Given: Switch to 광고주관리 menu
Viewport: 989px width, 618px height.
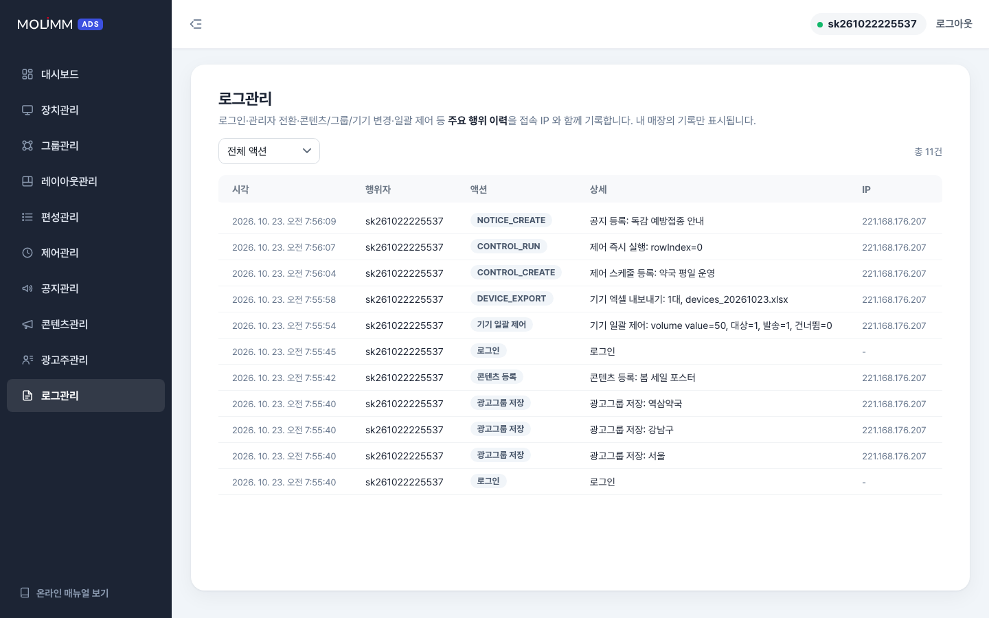Looking at the screenshot, I should [86, 360].
